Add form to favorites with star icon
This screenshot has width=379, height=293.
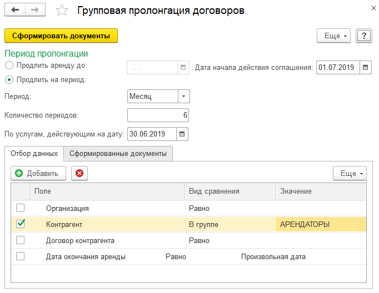[62, 11]
